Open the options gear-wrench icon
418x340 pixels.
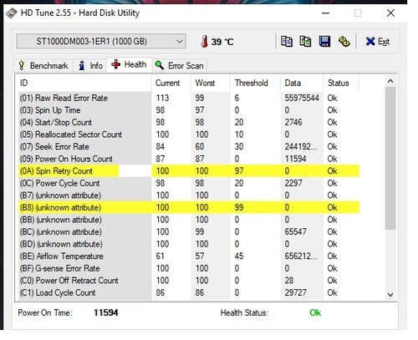click(x=344, y=42)
